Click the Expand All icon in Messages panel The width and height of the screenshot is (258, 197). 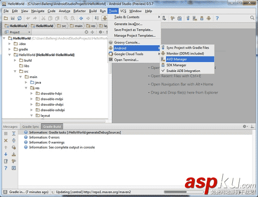14,134
